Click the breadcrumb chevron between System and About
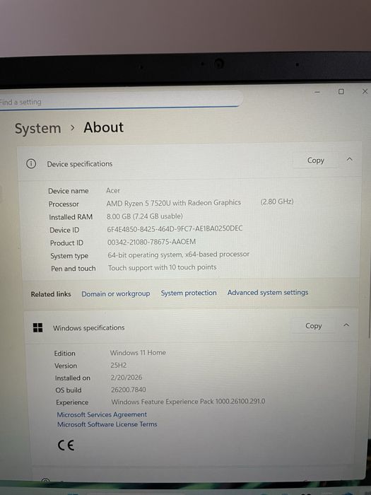Viewport: 371px width, 495px height. coord(73,128)
